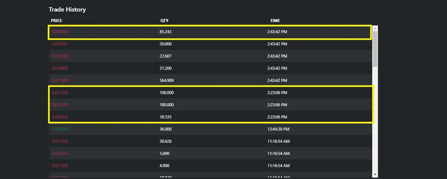Click the 0.021553 price entry

pos(60,154)
